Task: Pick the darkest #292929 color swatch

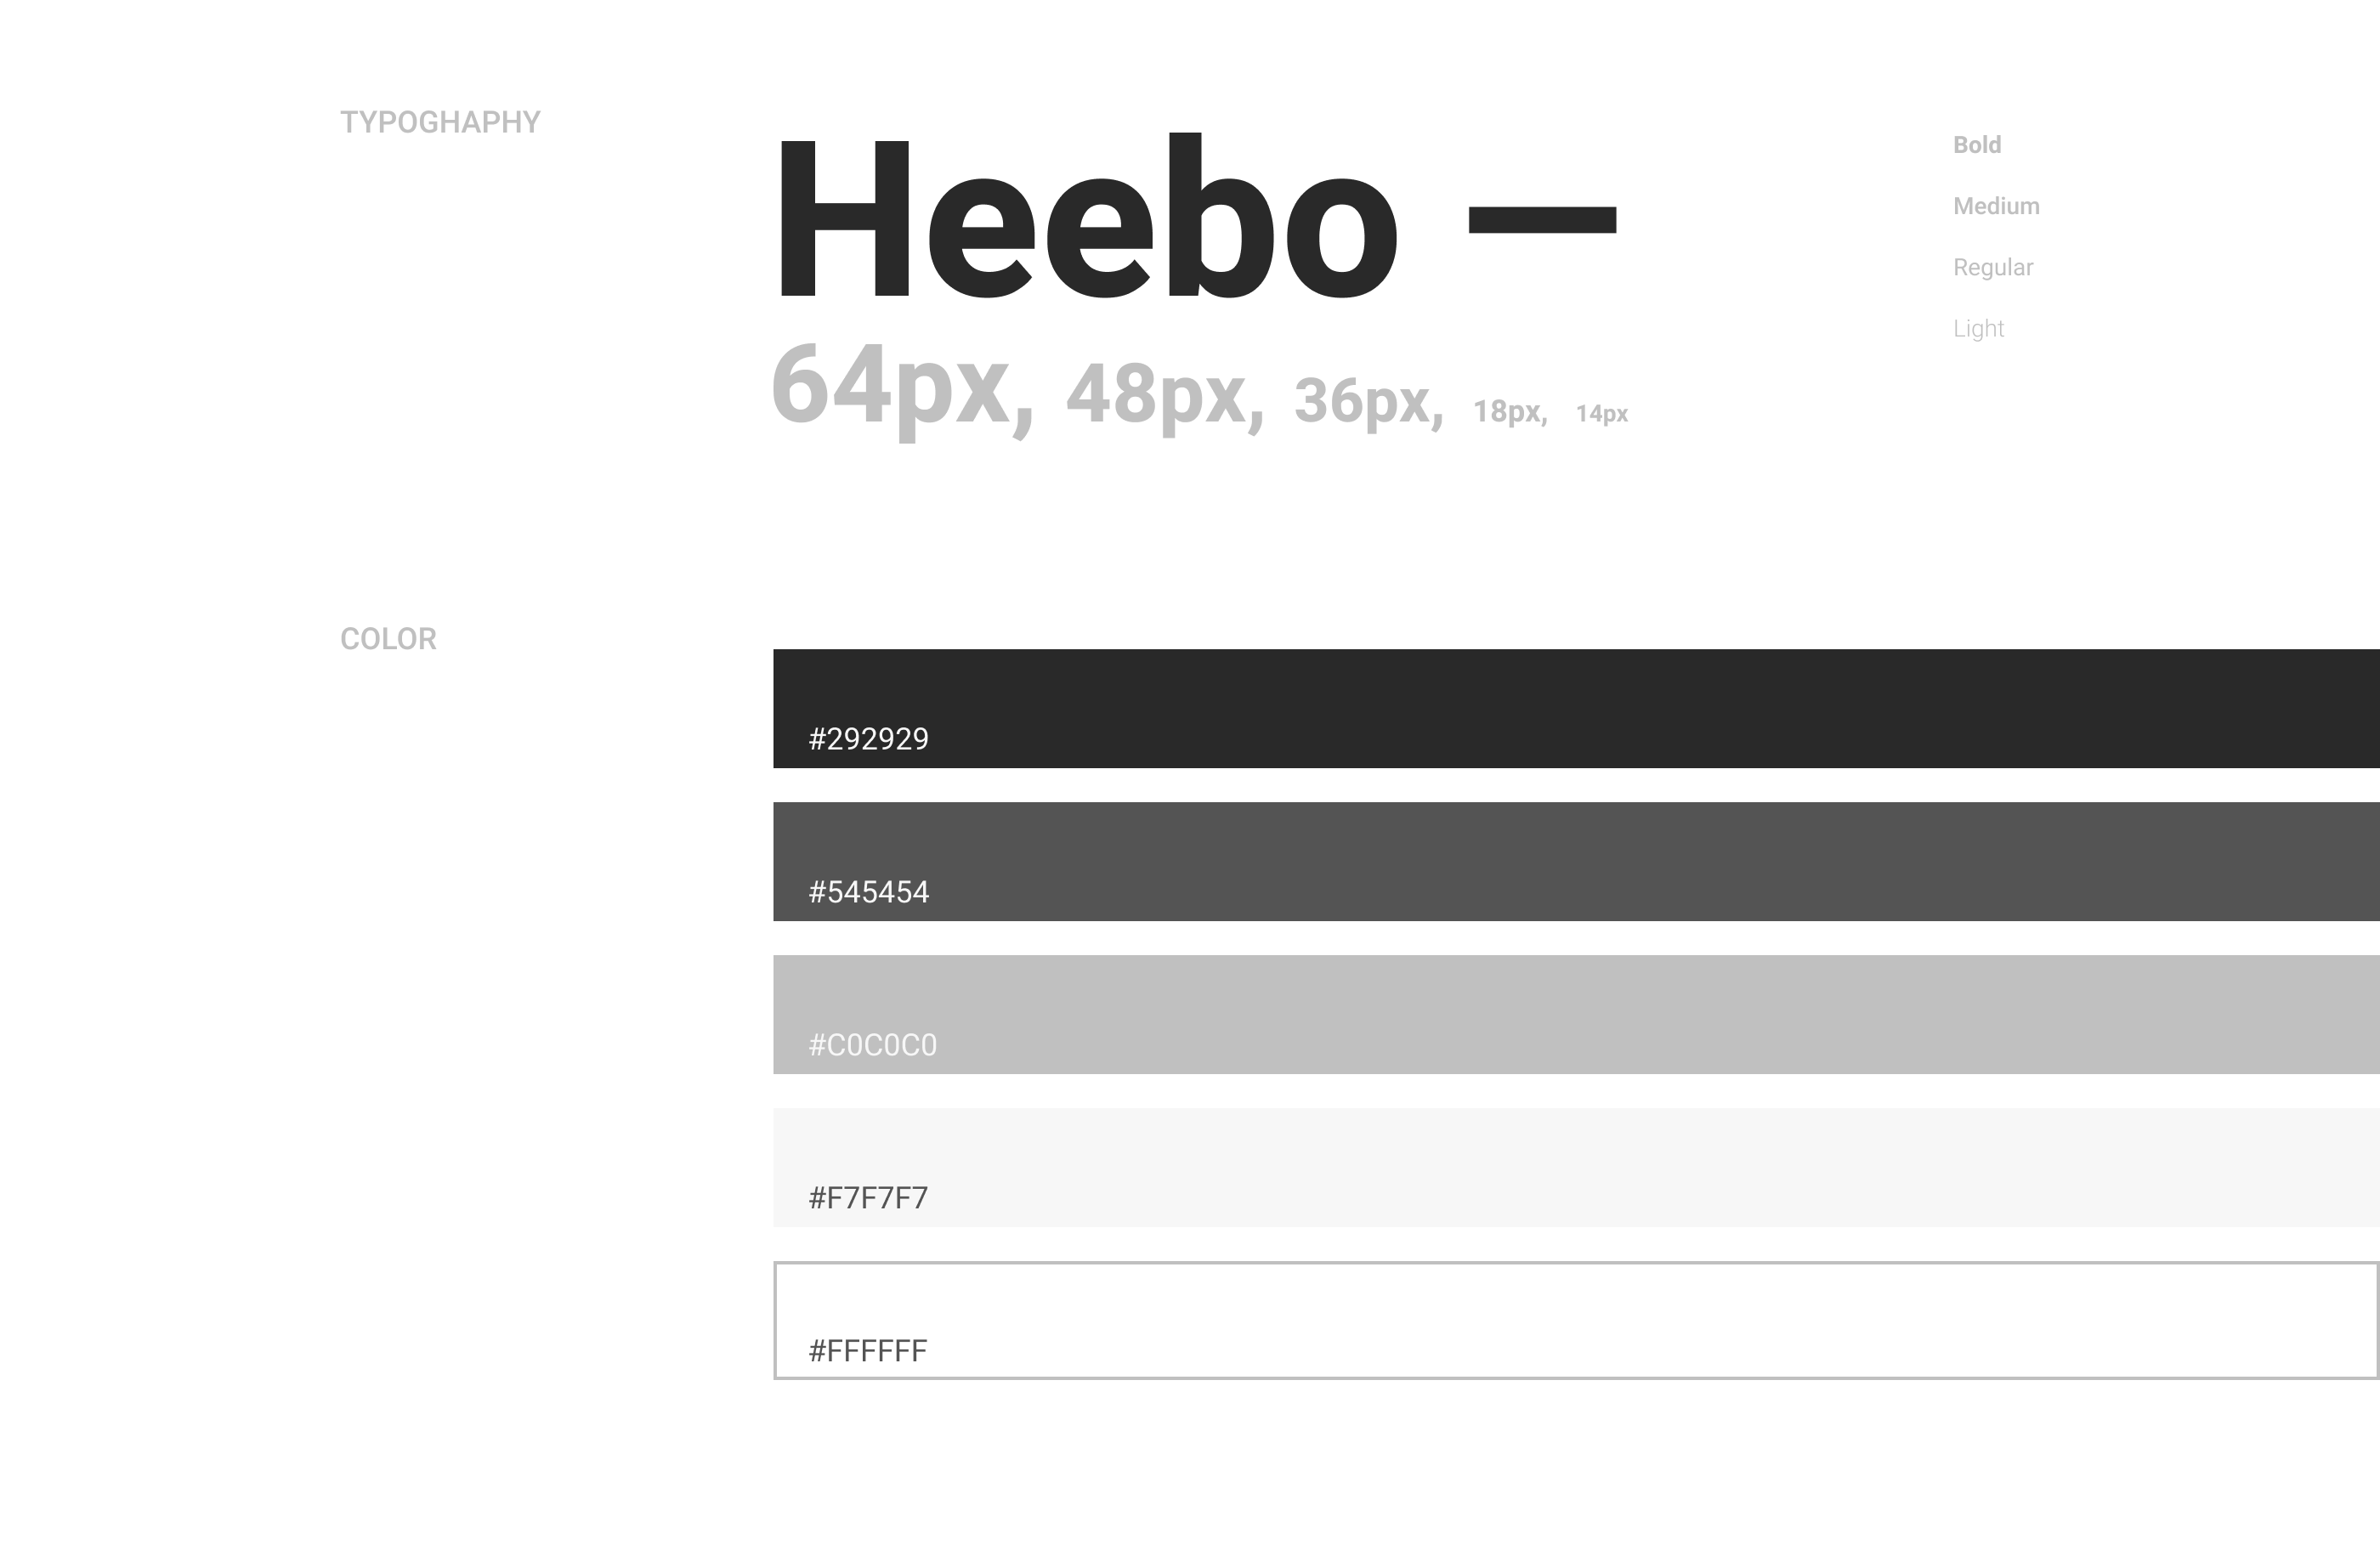Action: coord(1576,708)
